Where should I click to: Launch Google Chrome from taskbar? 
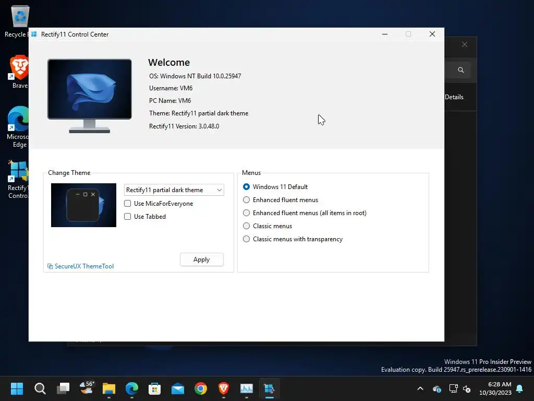point(201,388)
